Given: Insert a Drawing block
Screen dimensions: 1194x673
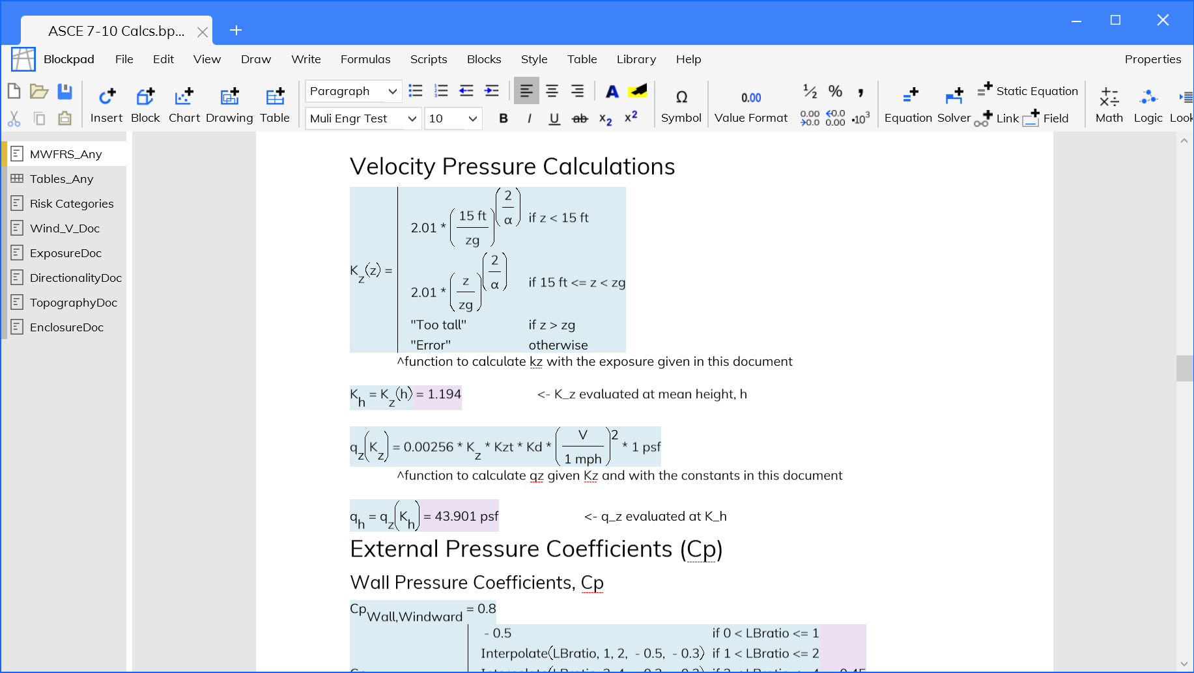Looking at the screenshot, I should click(229, 105).
